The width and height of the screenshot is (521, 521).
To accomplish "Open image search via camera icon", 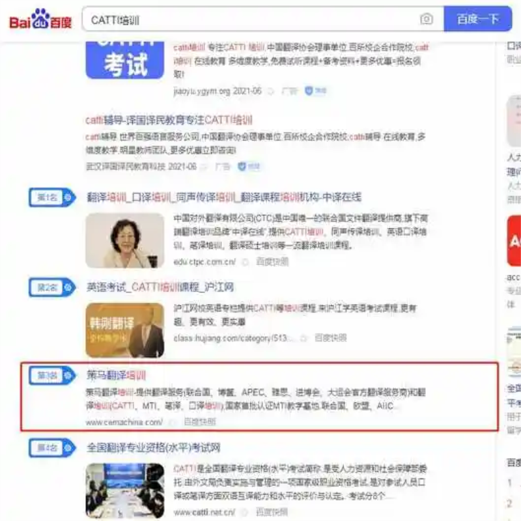I will (427, 19).
